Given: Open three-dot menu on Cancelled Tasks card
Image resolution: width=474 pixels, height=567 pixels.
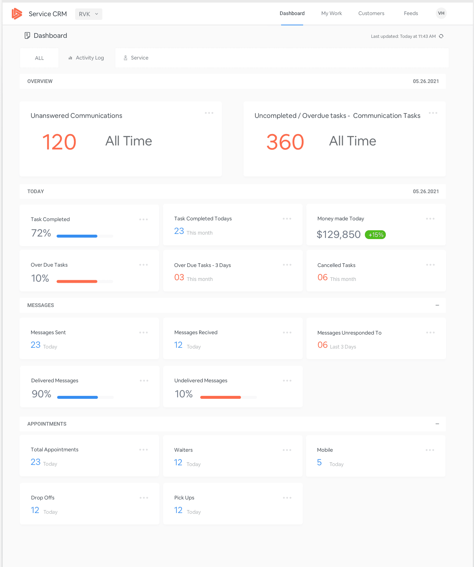Looking at the screenshot, I should pos(430,265).
